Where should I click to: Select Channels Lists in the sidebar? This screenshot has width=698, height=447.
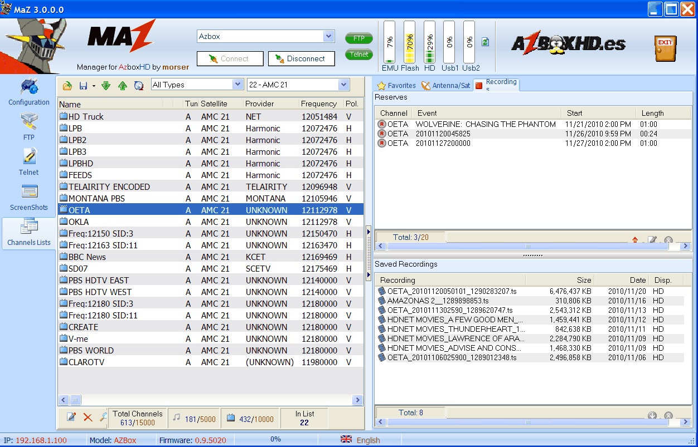click(29, 233)
